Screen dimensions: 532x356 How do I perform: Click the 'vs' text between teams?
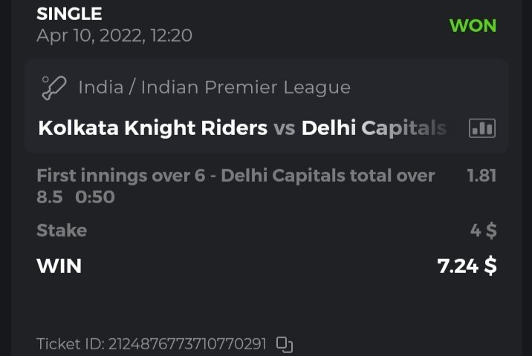[284, 128]
